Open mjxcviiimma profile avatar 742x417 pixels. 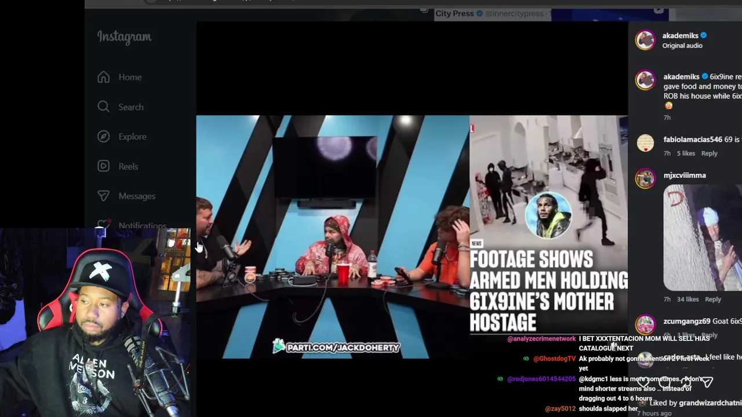pyautogui.click(x=645, y=178)
